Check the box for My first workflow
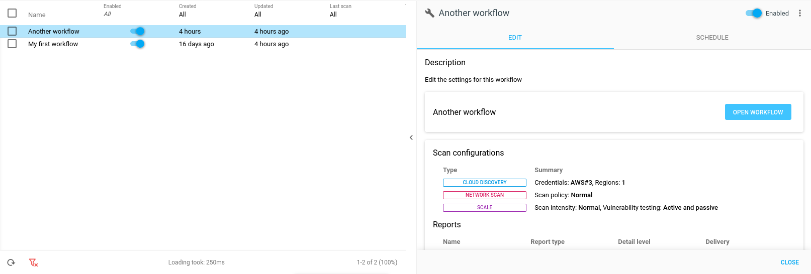811x274 pixels. pyautogui.click(x=12, y=44)
